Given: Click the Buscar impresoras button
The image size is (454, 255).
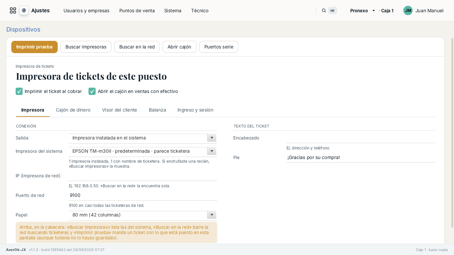Looking at the screenshot, I should tap(86, 47).
